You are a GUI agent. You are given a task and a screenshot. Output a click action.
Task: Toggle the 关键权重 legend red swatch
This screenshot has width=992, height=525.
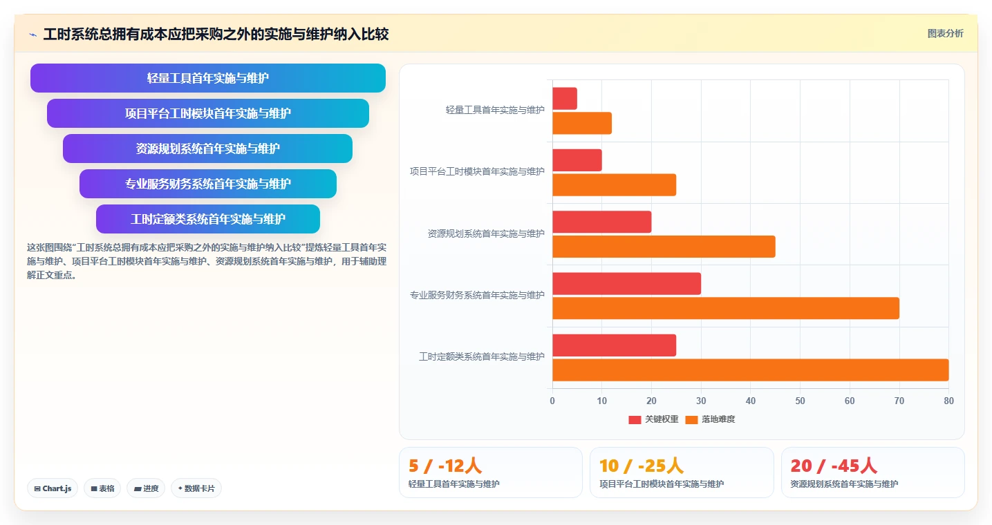tap(635, 419)
